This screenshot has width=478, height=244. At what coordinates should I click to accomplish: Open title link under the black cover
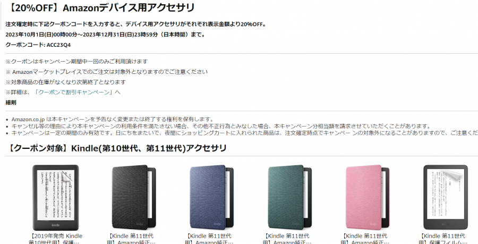click(x=134, y=239)
